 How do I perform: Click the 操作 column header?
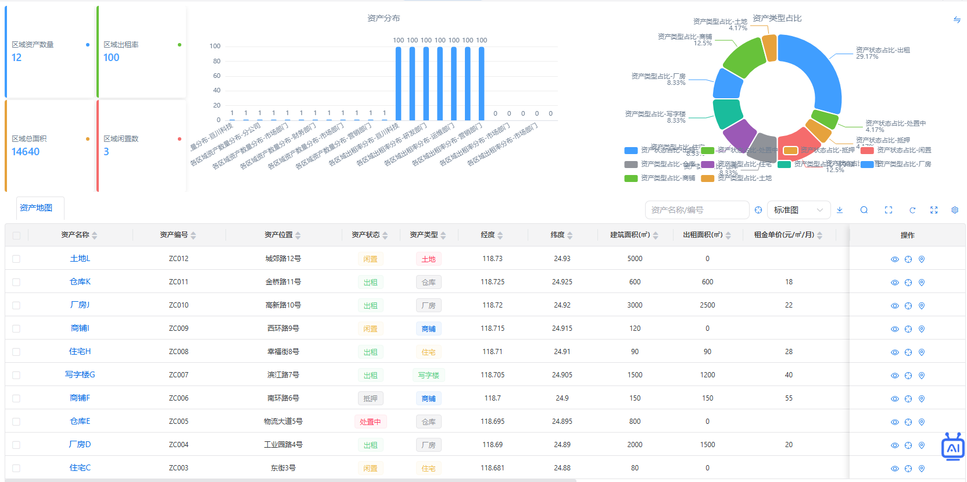coord(907,235)
